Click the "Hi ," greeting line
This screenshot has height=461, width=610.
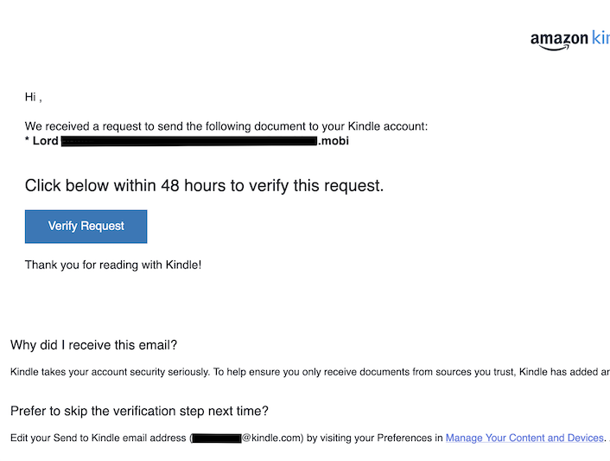point(33,97)
